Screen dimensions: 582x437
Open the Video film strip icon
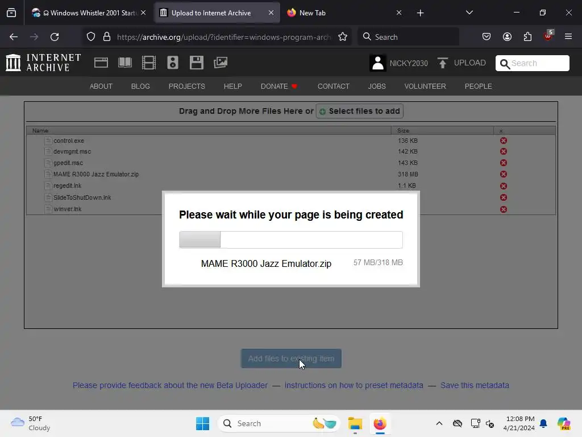(x=149, y=63)
